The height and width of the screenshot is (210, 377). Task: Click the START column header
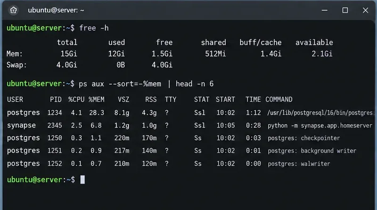225,99
